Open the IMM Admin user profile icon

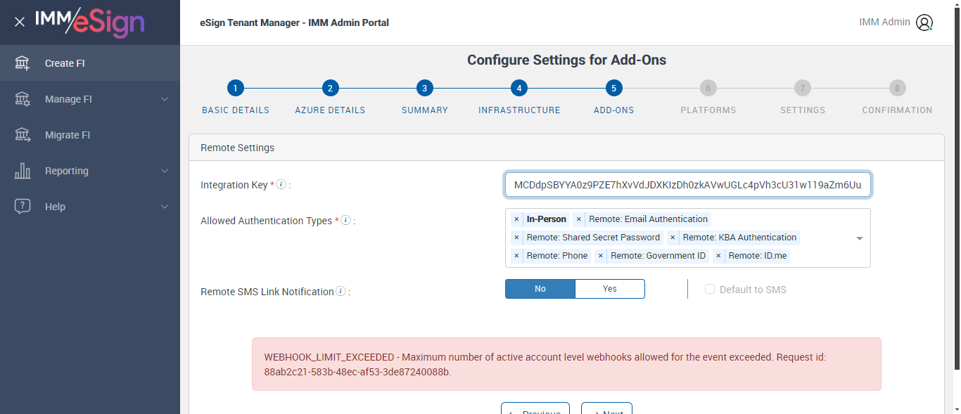click(924, 22)
